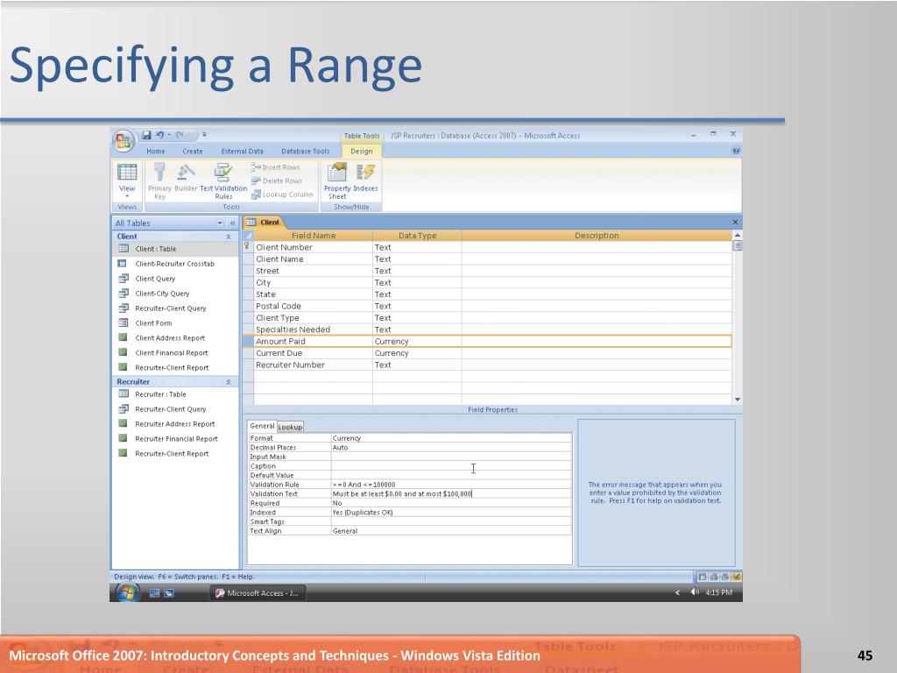Select the Currency data type for Amount Paid
897x673 pixels.
(417, 342)
